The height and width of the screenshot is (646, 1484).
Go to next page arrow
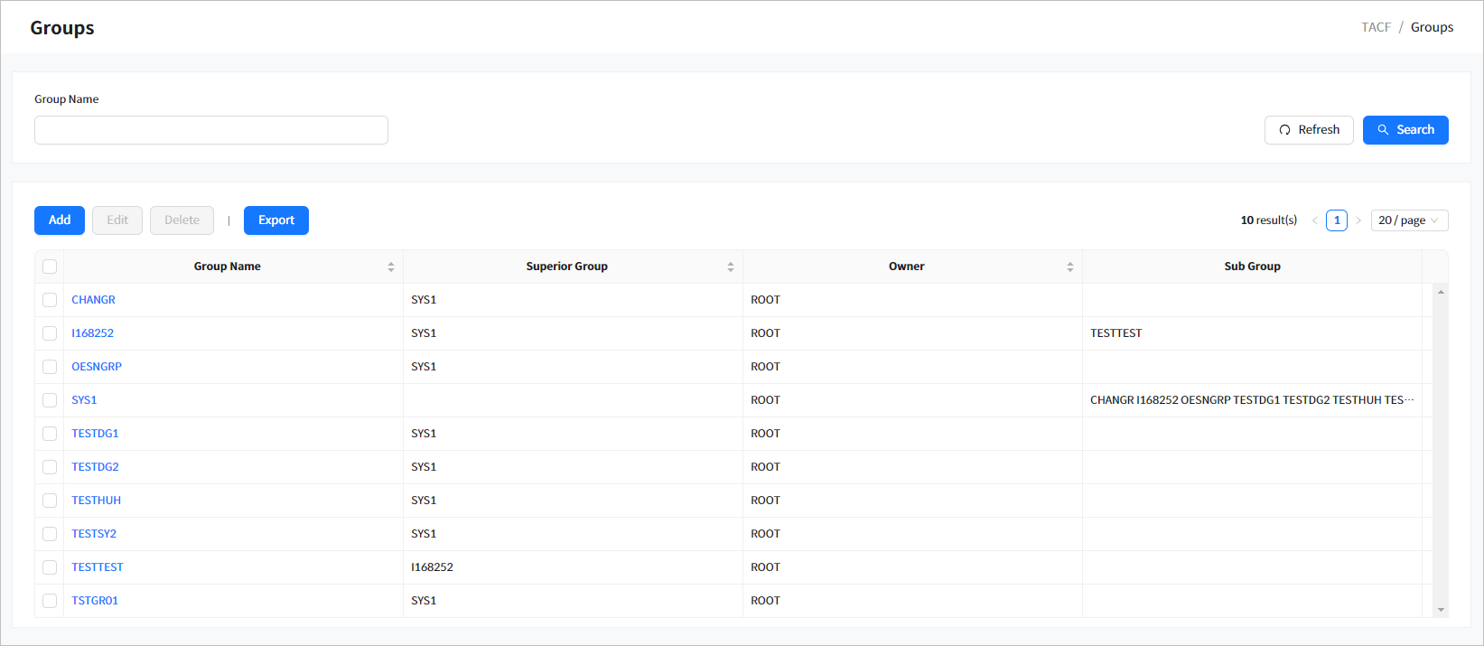(1358, 220)
